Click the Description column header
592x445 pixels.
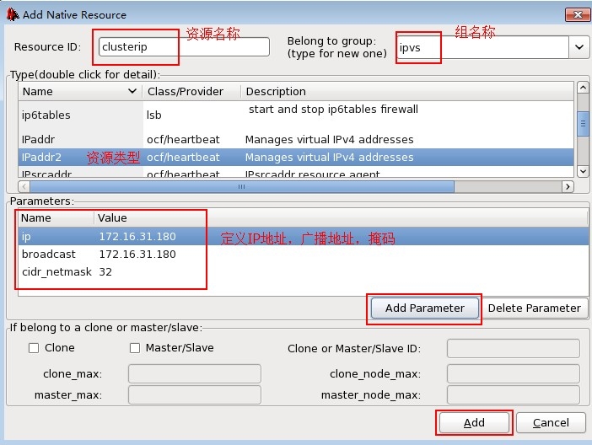pos(407,91)
